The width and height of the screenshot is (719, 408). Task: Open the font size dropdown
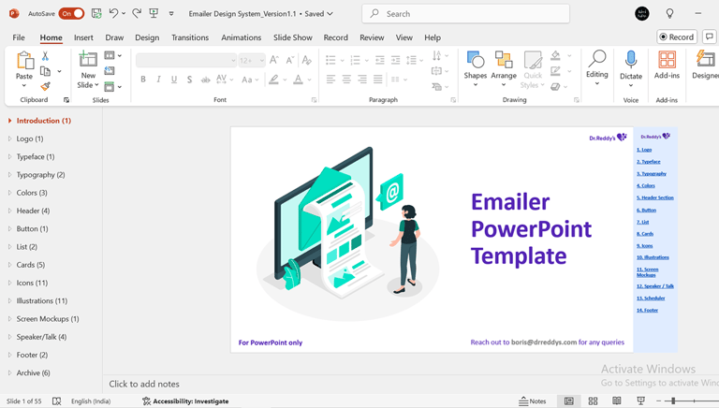(x=262, y=60)
